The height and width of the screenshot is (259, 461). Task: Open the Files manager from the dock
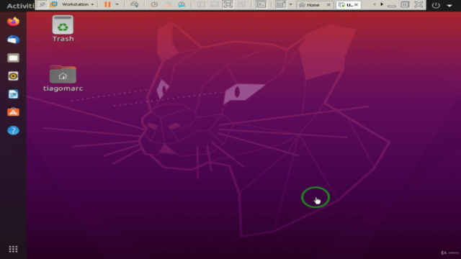pos(13,58)
